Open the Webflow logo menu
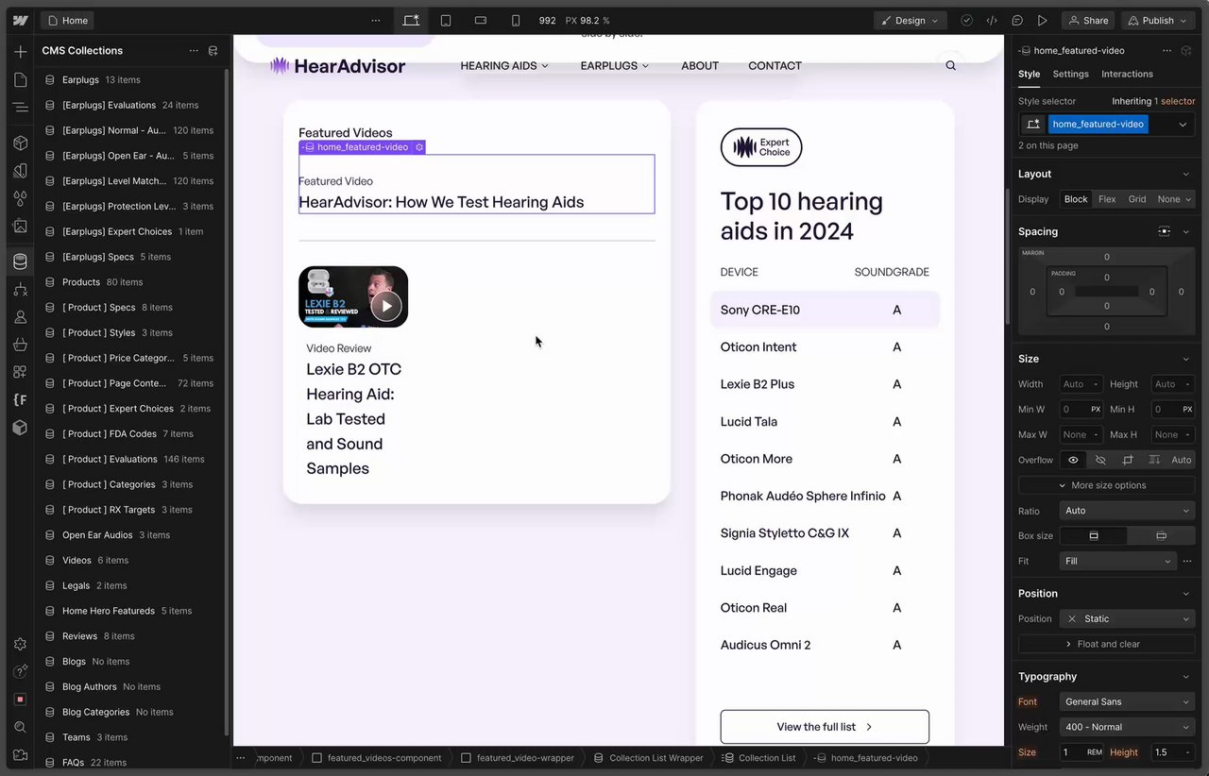 pyautogui.click(x=20, y=20)
